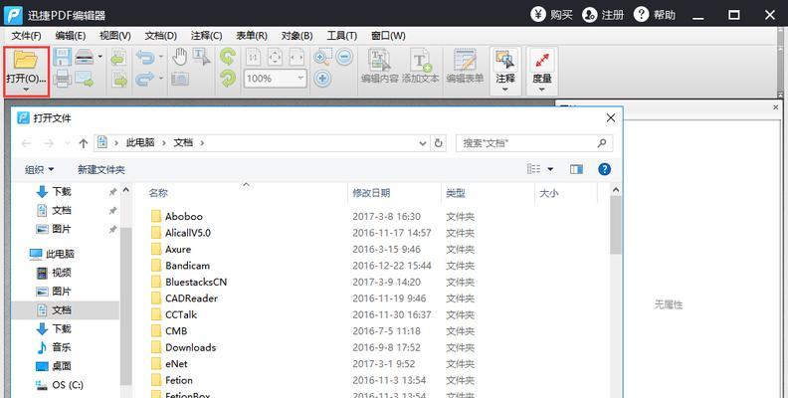Open the 文档(D) menu
This screenshot has height=398, width=788.
(x=161, y=36)
